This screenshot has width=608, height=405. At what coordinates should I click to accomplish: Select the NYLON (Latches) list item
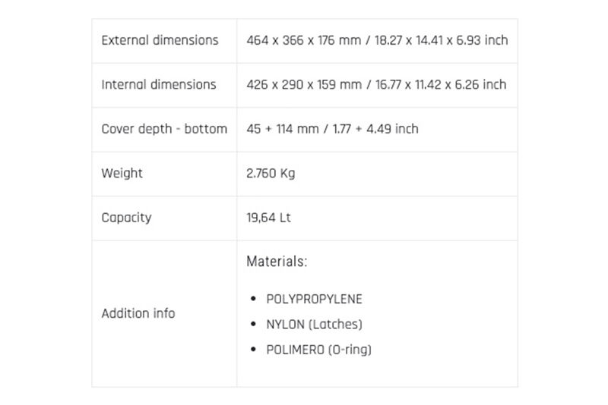click(315, 324)
